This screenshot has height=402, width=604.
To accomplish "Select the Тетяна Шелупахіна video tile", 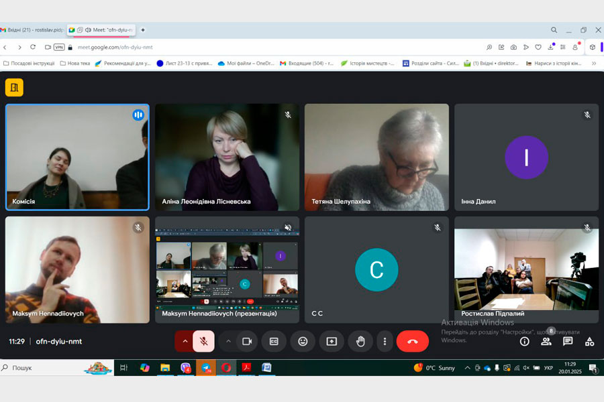I will tap(376, 157).
